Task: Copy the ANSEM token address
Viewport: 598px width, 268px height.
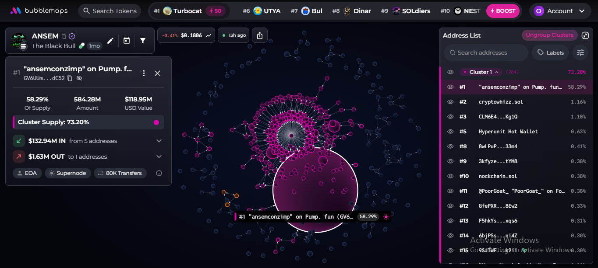Action: pyautogui.click(x=64, y=36)
